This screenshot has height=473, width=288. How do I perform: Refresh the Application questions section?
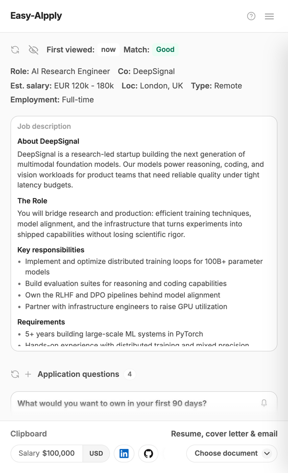[15, 374]
